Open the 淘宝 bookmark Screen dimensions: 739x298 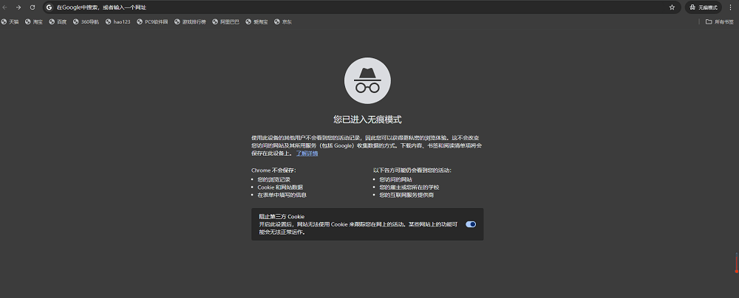pyautogui.click(x=34, y=21)
